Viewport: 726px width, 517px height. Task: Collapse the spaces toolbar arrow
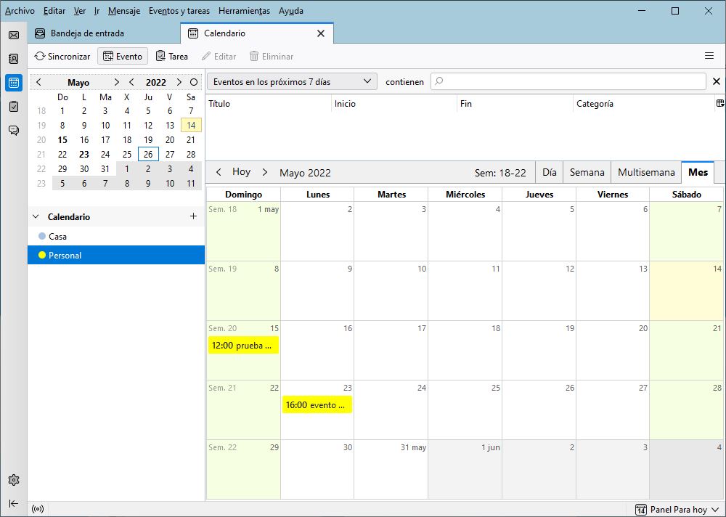click(x=13, y=503)
